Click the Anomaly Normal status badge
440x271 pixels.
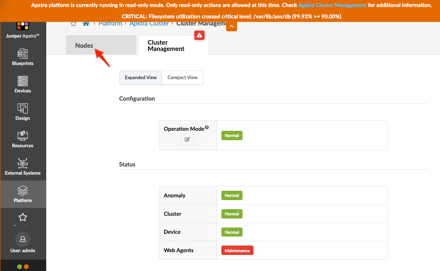click(232, 195)
